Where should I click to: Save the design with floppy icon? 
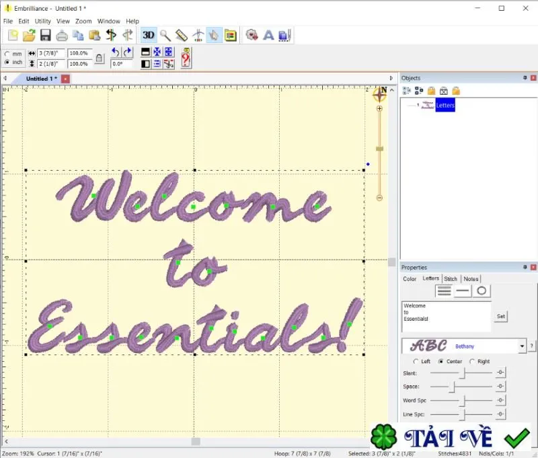tap(45, 36)
